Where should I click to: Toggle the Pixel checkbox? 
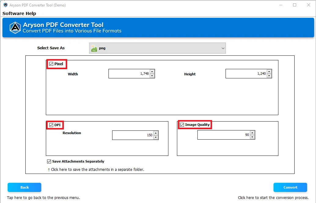[x=51, y=64]
